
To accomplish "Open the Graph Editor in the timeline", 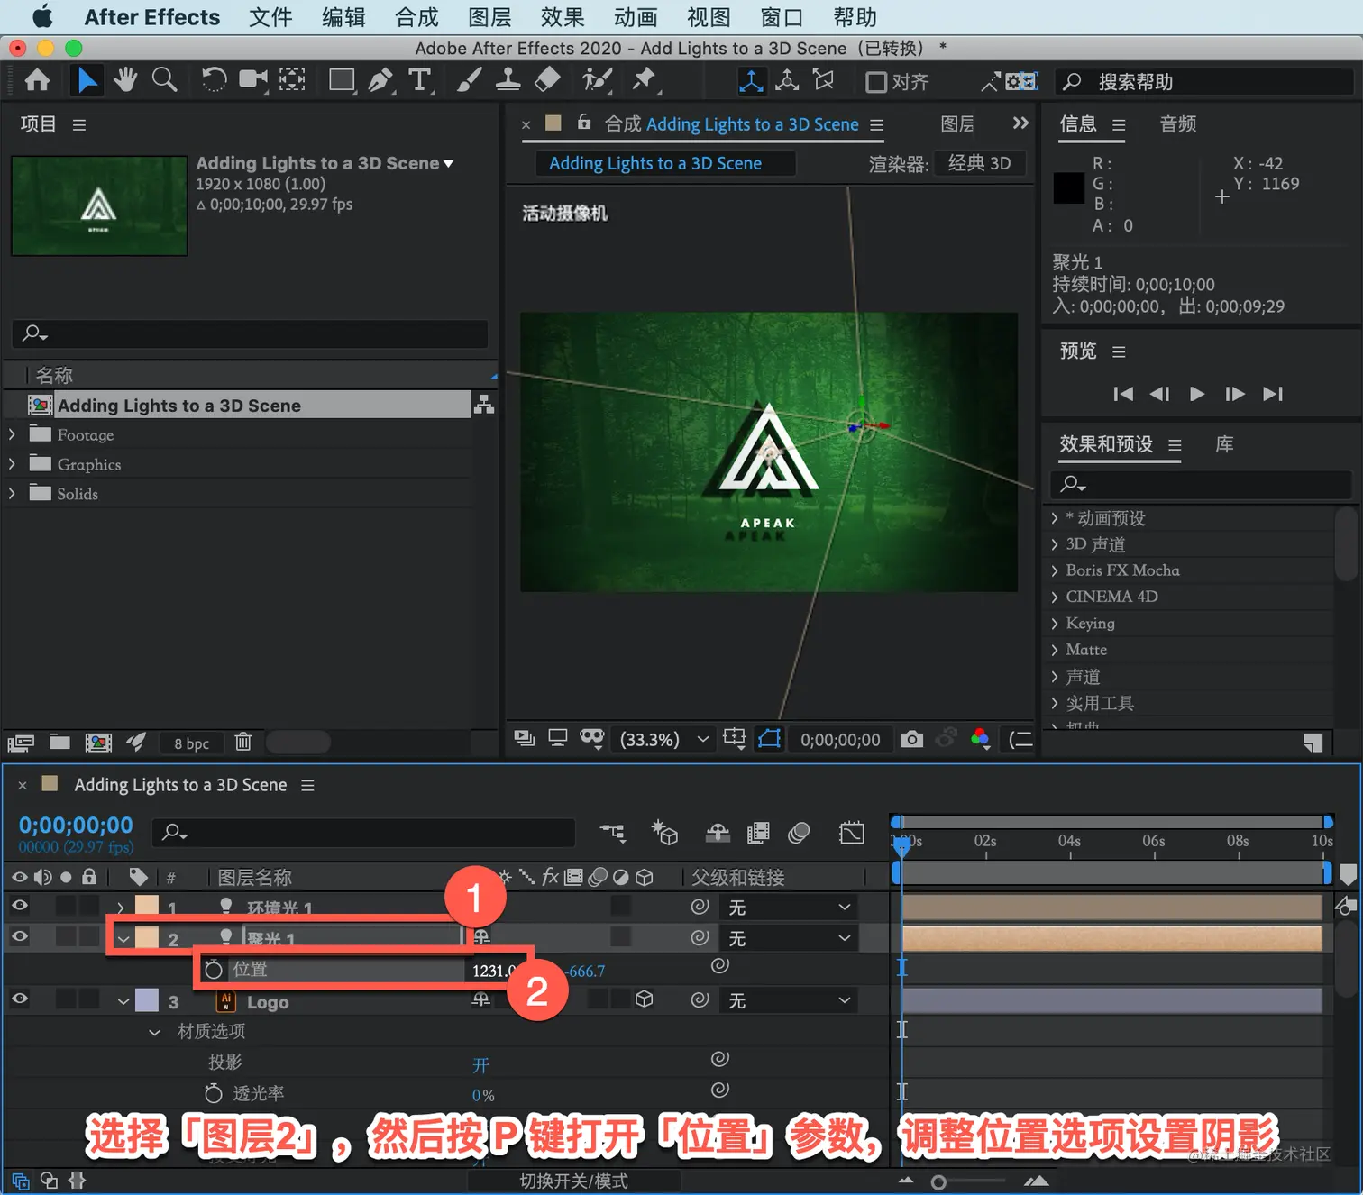I will (x=851, y=833).
